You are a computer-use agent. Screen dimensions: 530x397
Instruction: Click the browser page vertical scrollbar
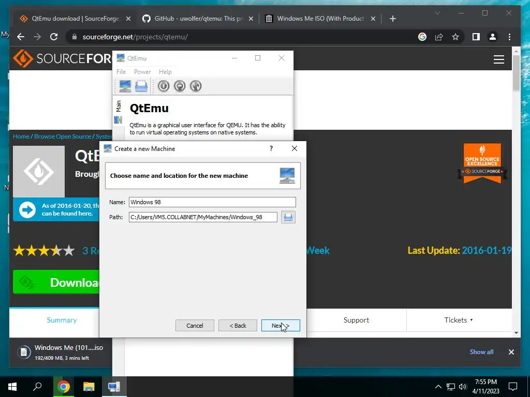(516, 73)
